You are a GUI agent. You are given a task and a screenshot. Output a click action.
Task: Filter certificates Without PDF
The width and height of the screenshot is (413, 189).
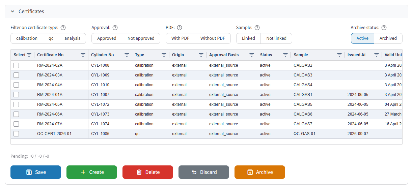click(213, 38)
